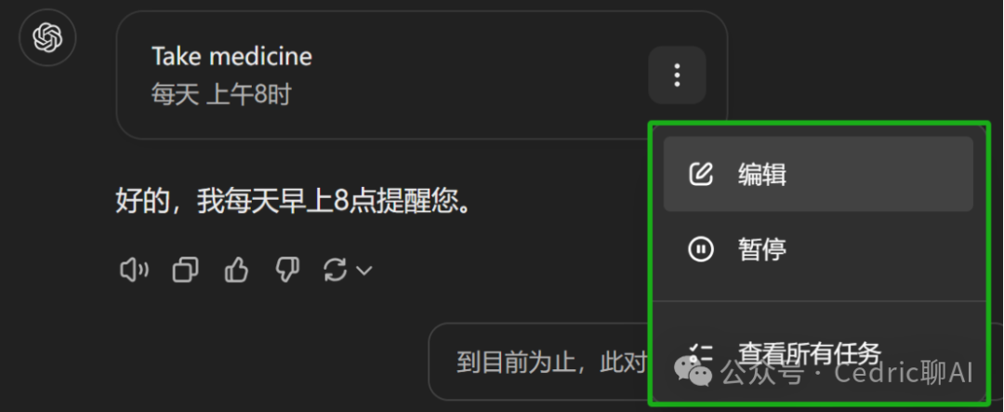1004x412 pixels.
Task: Open the three-dot menu on the task card
Action: pos(677,75)
